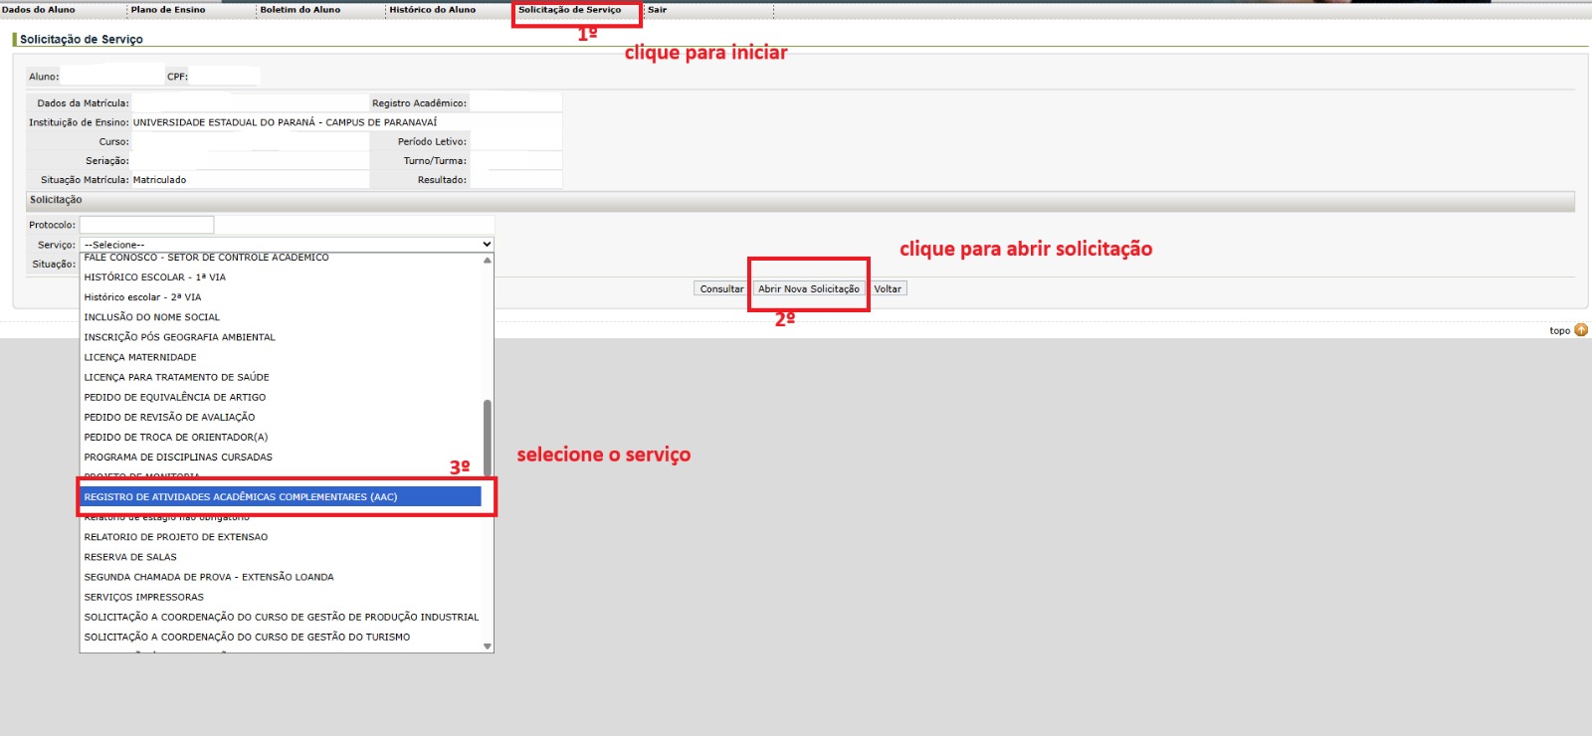Click the orange topo arrow icon
1592x736 pixels.
pos(1581,330)
